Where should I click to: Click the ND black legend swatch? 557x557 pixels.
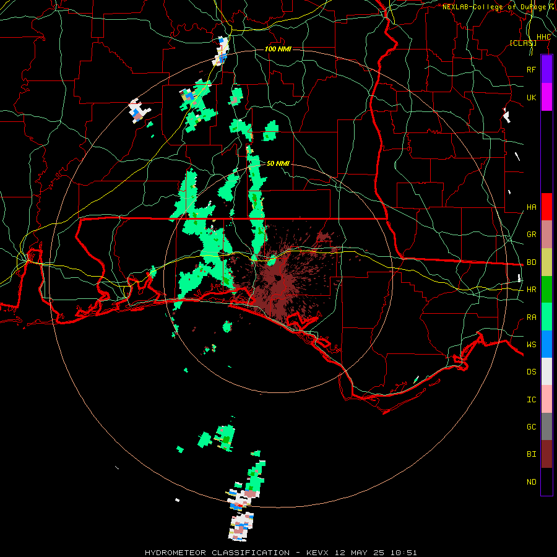click(546, 481)
